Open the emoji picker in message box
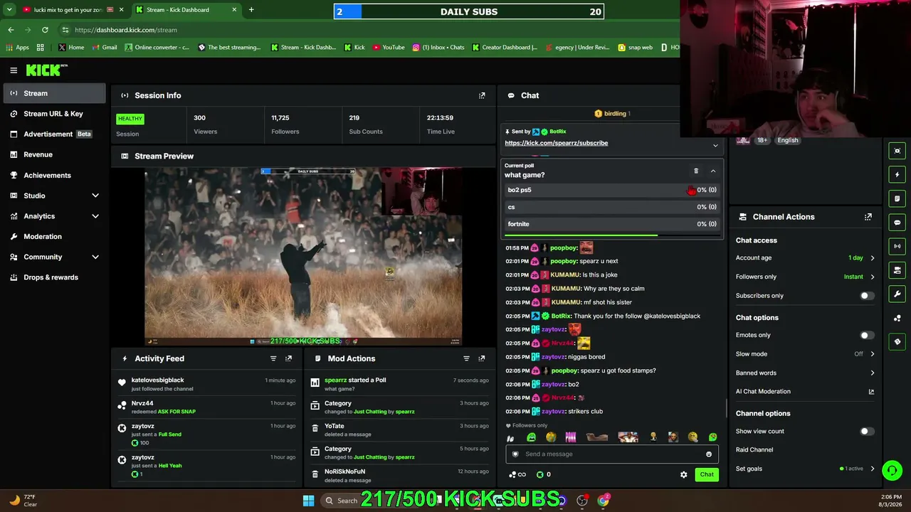911x512 pixels. point(709,454)
